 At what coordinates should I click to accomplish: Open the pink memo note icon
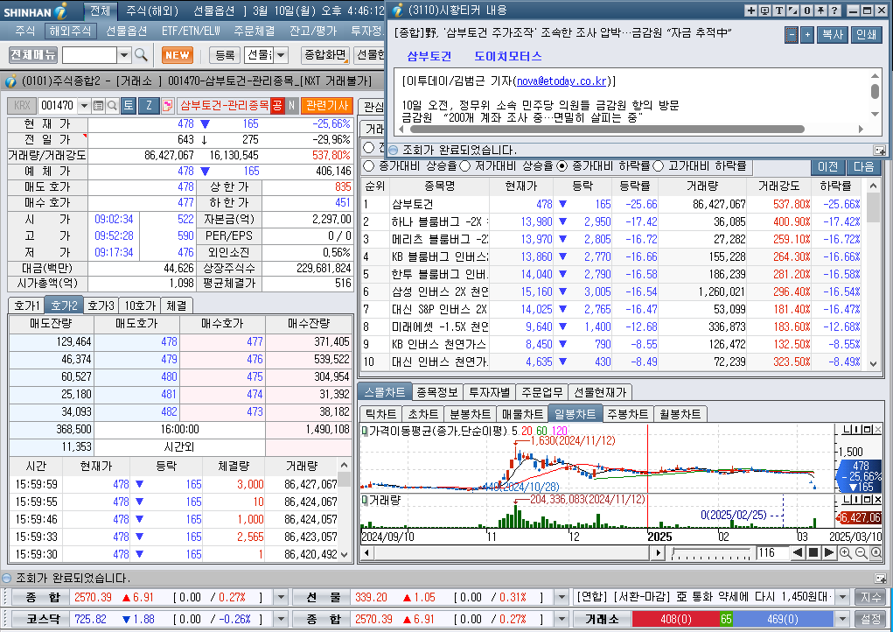coord(167,105)
